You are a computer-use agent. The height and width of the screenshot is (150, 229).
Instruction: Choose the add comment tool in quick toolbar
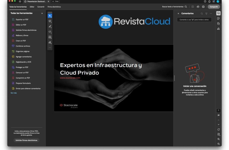[x=50, y=21]
